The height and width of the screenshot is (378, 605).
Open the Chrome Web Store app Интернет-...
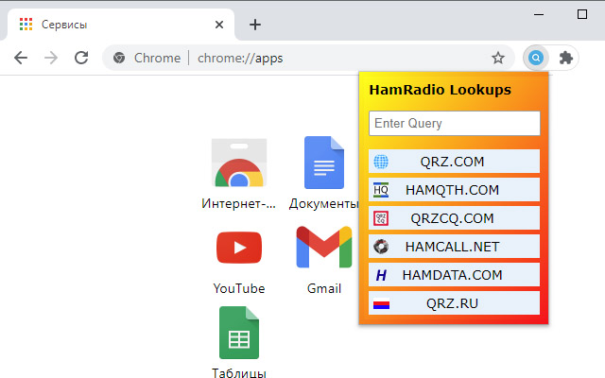[x=239, y=174]
